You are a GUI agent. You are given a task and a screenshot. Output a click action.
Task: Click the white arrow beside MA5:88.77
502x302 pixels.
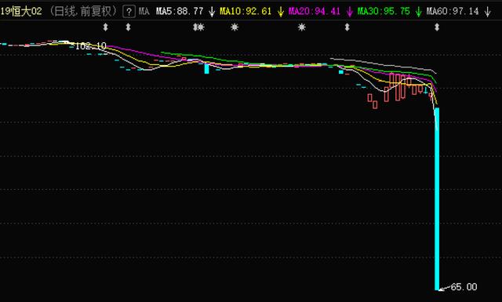[x=211, y=12]
